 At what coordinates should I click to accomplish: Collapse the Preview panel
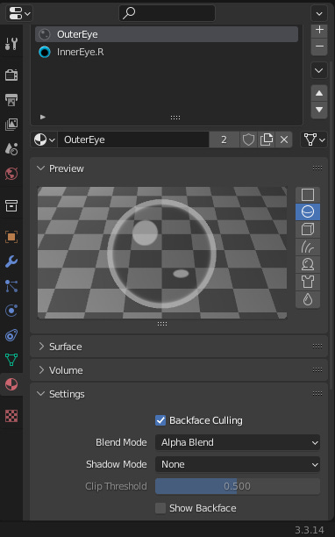(40, 168)
